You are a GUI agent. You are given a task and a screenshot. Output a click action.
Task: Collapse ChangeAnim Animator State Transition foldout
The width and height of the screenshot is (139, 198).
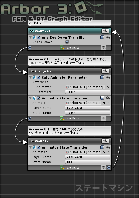(30, 98)
